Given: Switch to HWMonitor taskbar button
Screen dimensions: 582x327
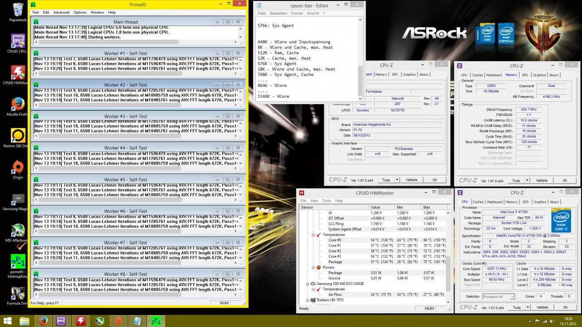Looking at the screenshot, I should [81, 321].
